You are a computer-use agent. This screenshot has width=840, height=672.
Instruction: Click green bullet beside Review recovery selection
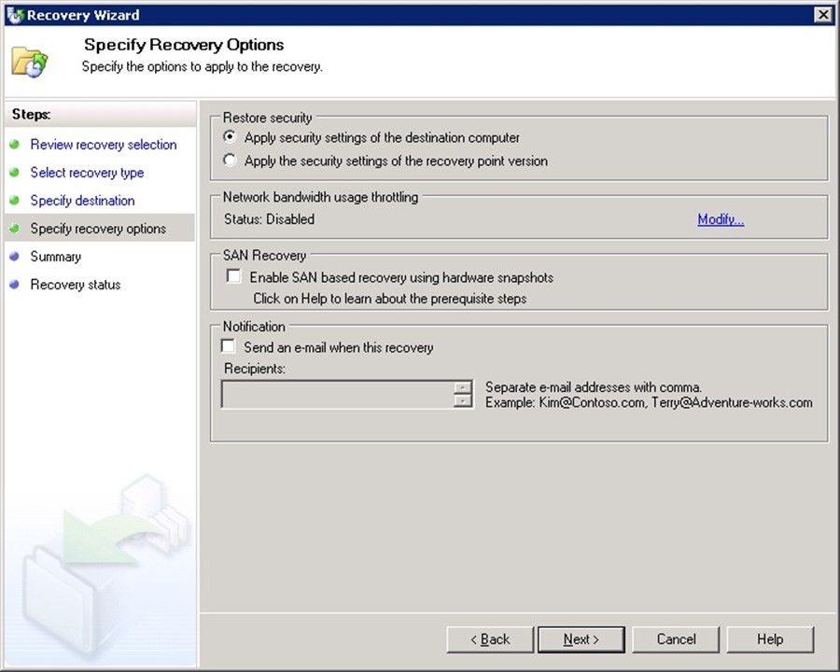[x=15, y=145]
